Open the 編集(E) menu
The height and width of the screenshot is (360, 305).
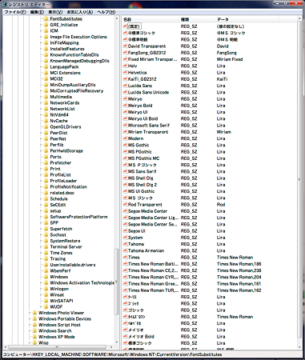37,12
